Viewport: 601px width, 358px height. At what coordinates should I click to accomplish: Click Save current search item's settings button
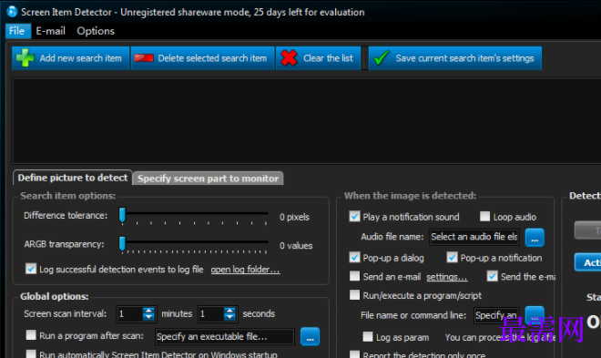(455, 58)
